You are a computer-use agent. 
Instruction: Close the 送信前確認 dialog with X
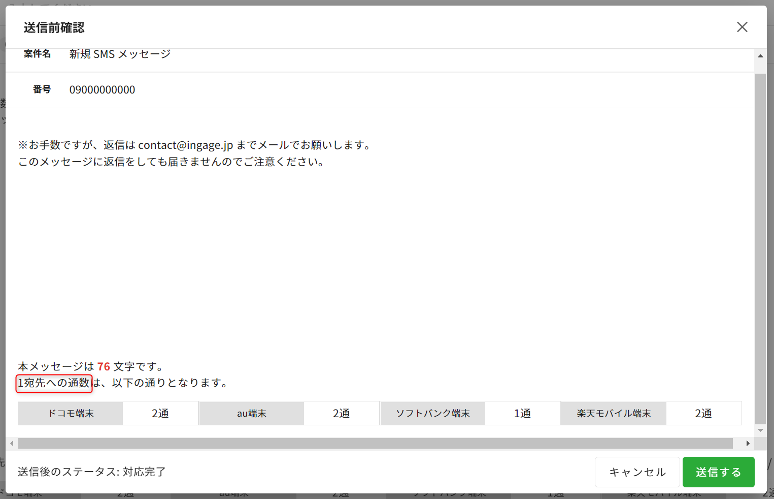click(x=742, y=27)
